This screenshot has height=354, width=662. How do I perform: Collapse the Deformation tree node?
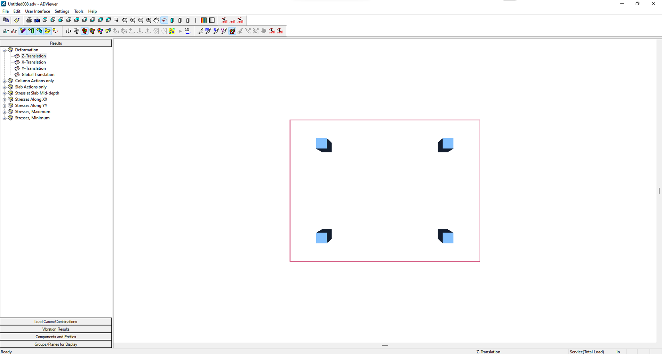[5, 50]
